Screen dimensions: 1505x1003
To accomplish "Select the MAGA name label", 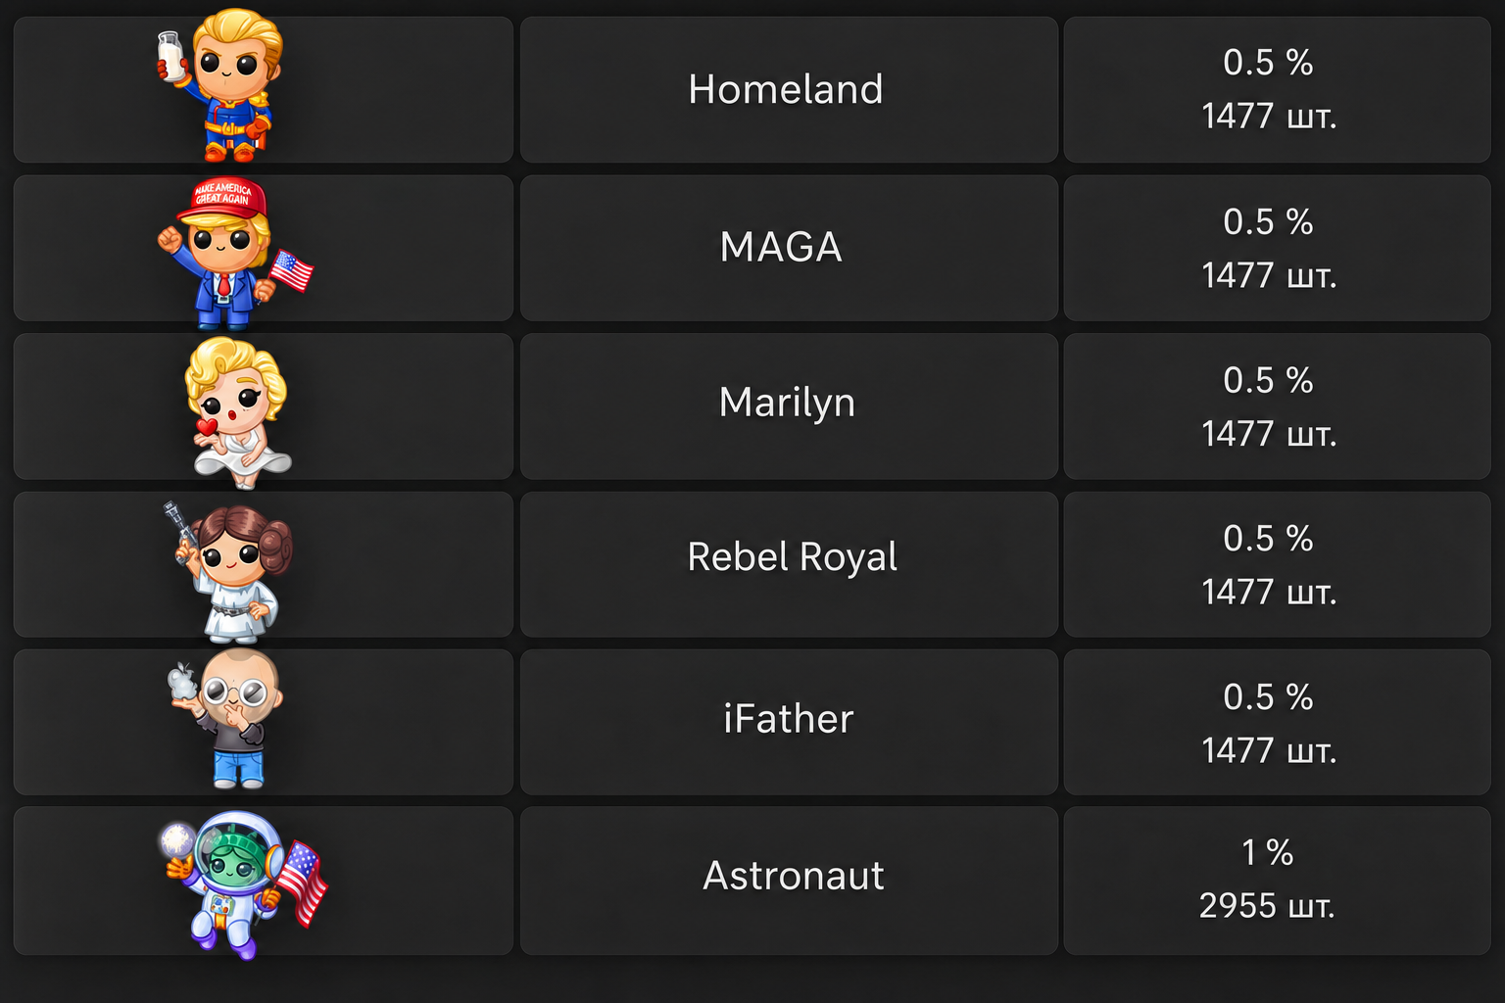I will [x=781, y=247].
